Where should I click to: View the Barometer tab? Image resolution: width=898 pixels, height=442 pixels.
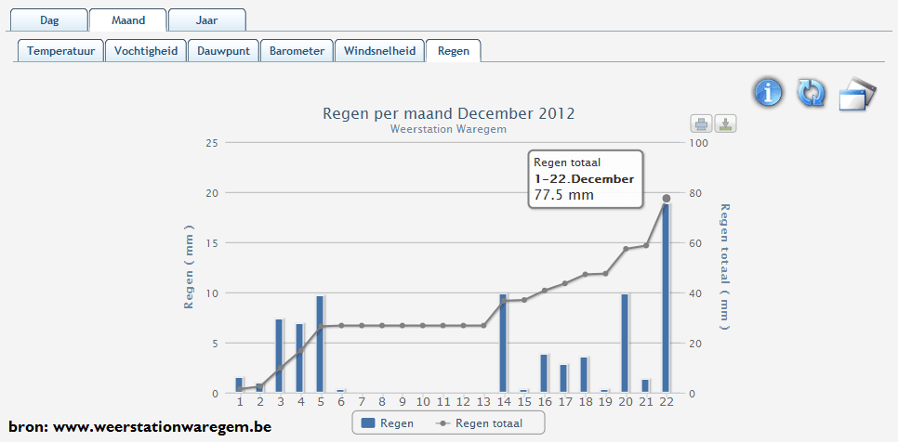pos(297,51)
